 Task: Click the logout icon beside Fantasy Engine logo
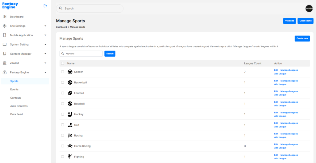tap(45, 6)
